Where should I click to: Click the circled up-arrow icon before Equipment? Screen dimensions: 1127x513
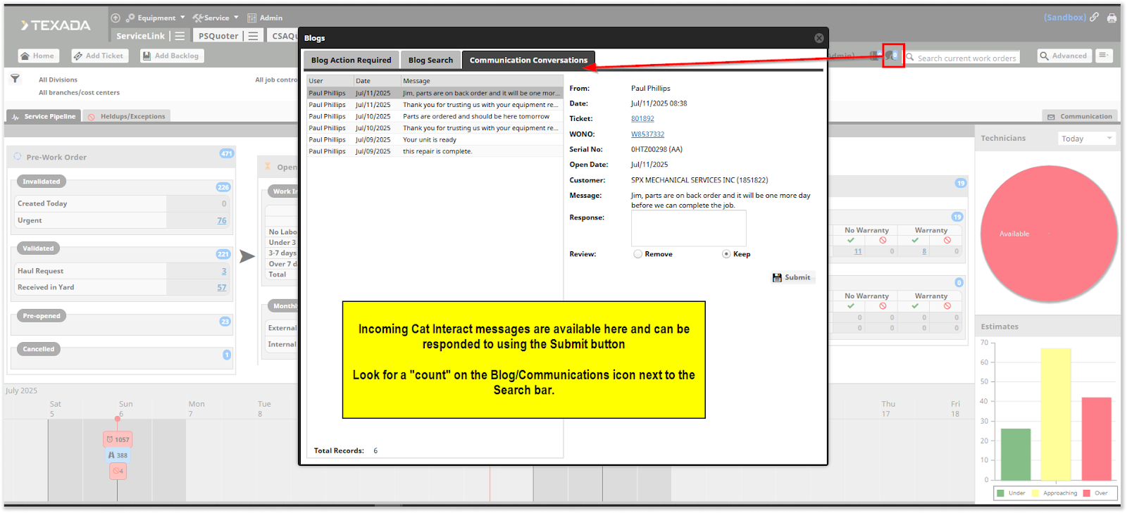coord(116,18)
